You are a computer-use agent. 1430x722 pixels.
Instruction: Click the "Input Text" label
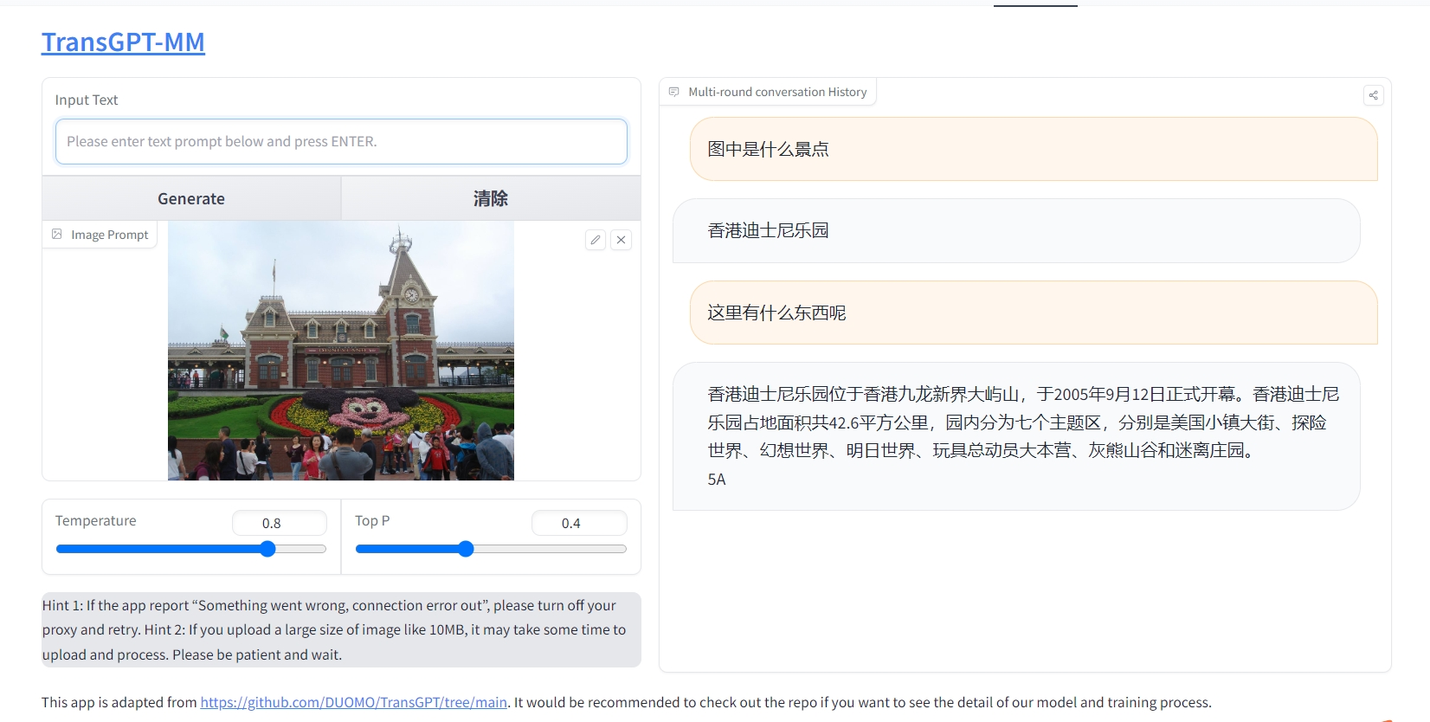(87, 100)
